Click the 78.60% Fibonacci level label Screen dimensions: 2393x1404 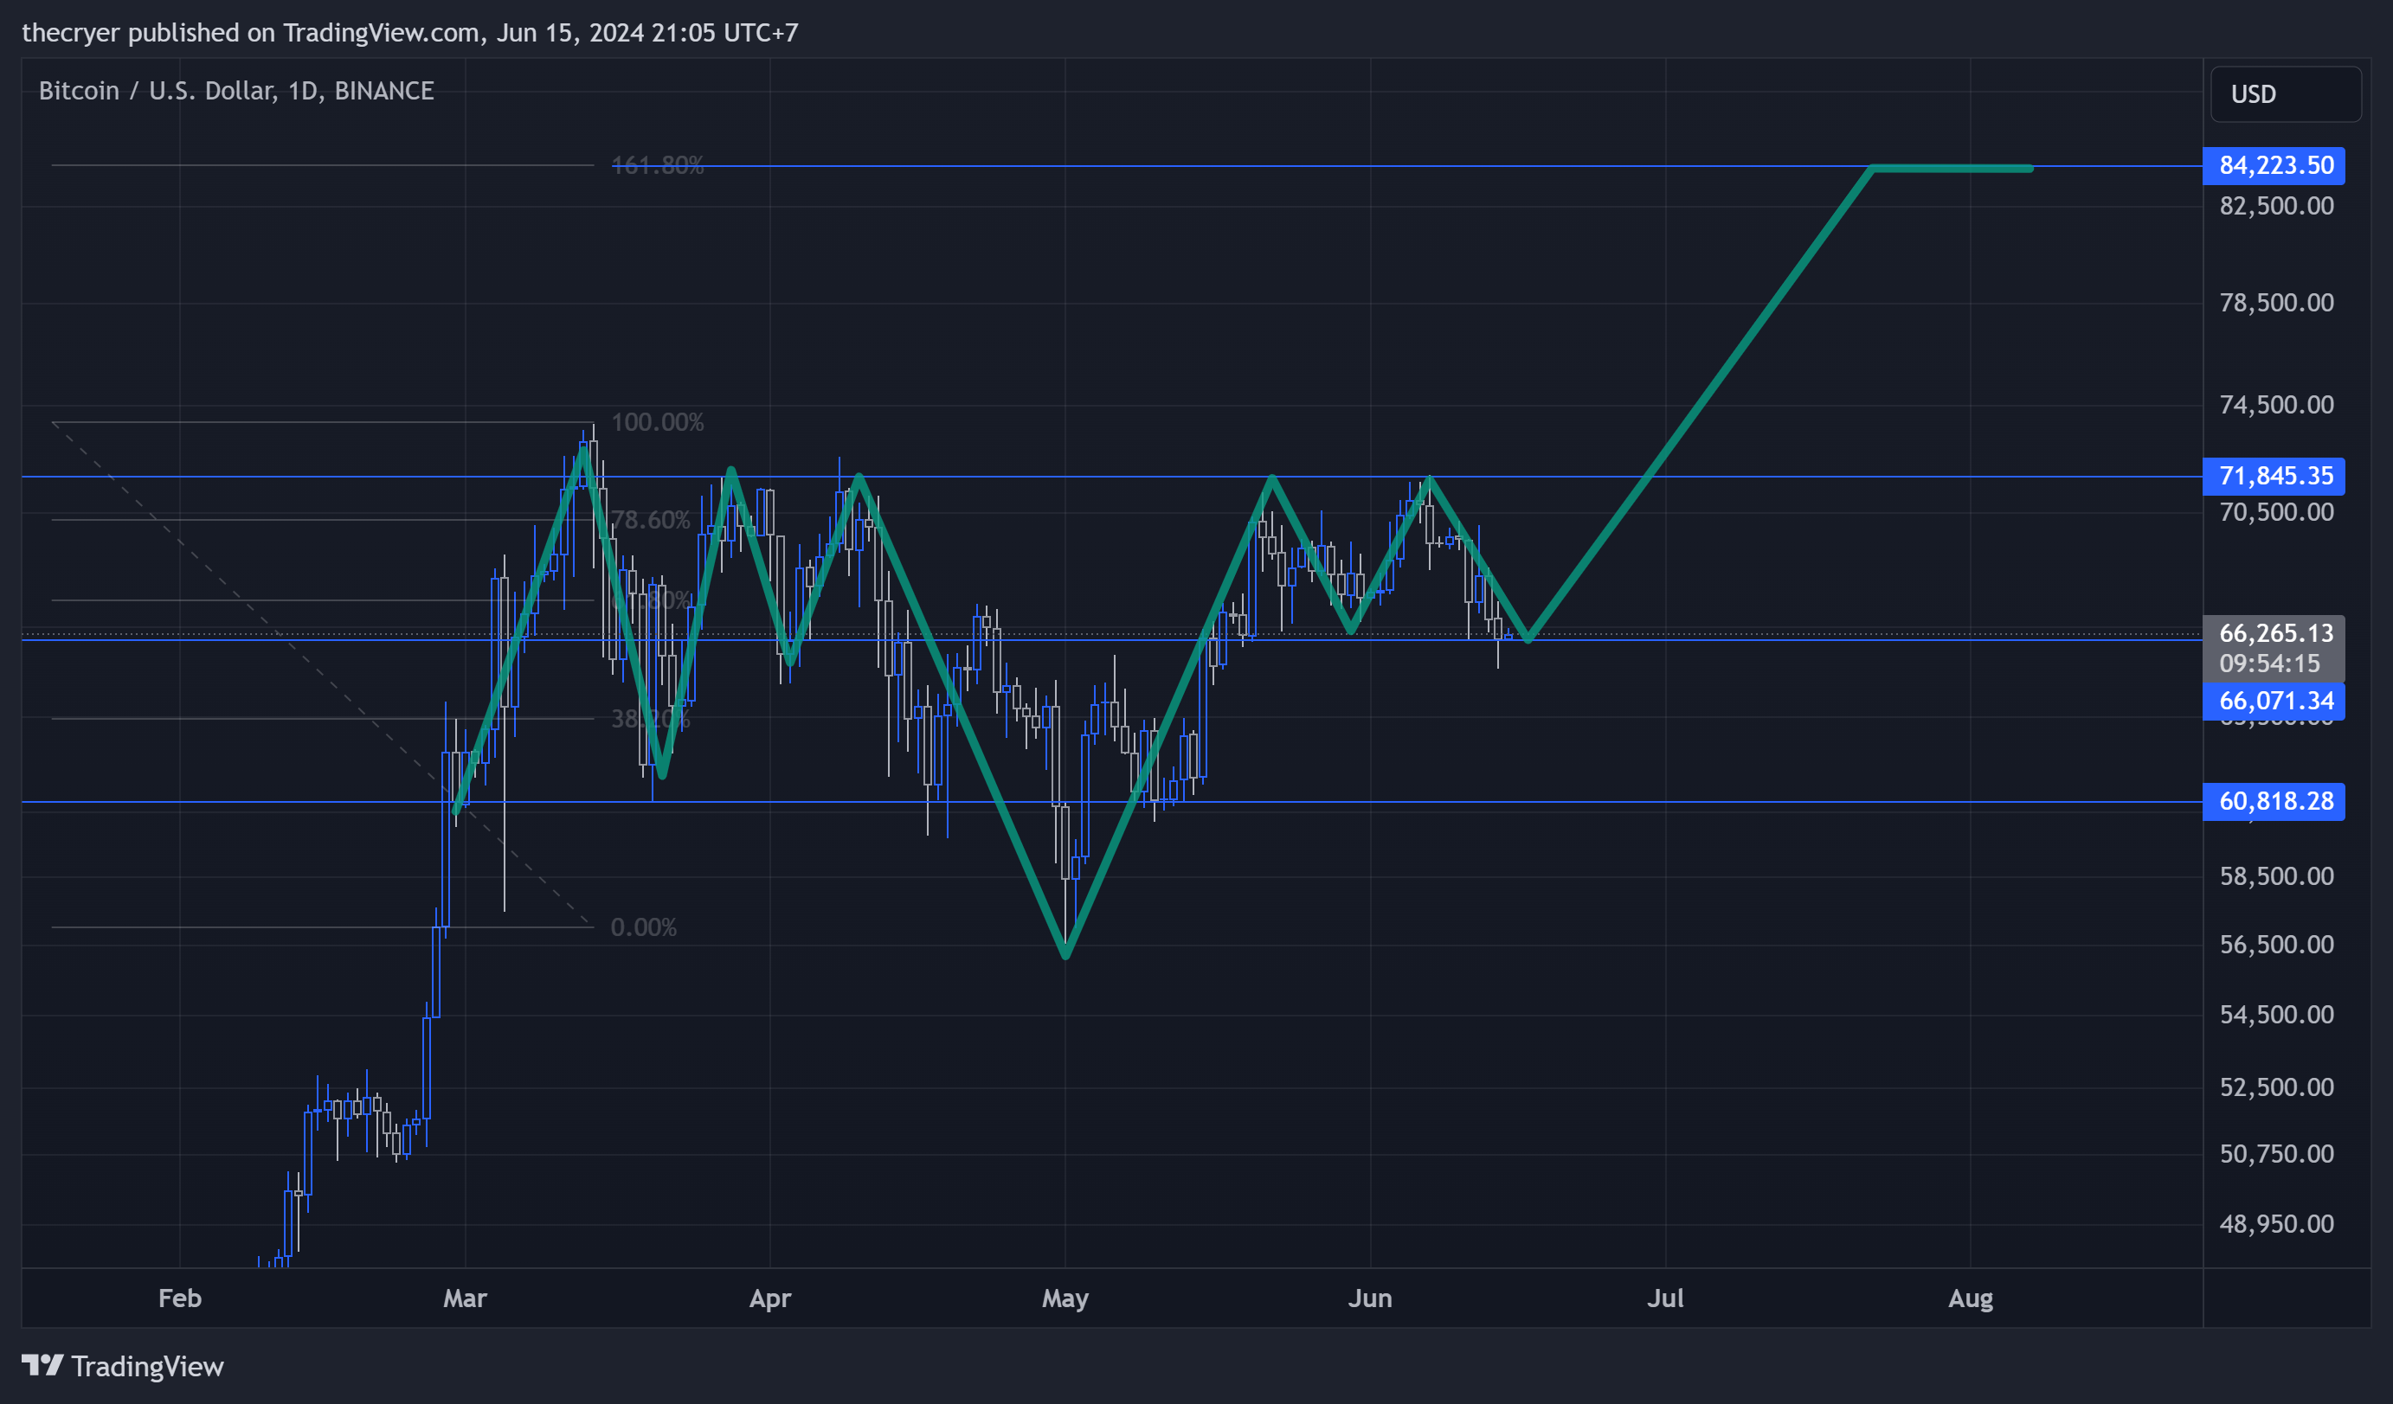coord(651,520)
